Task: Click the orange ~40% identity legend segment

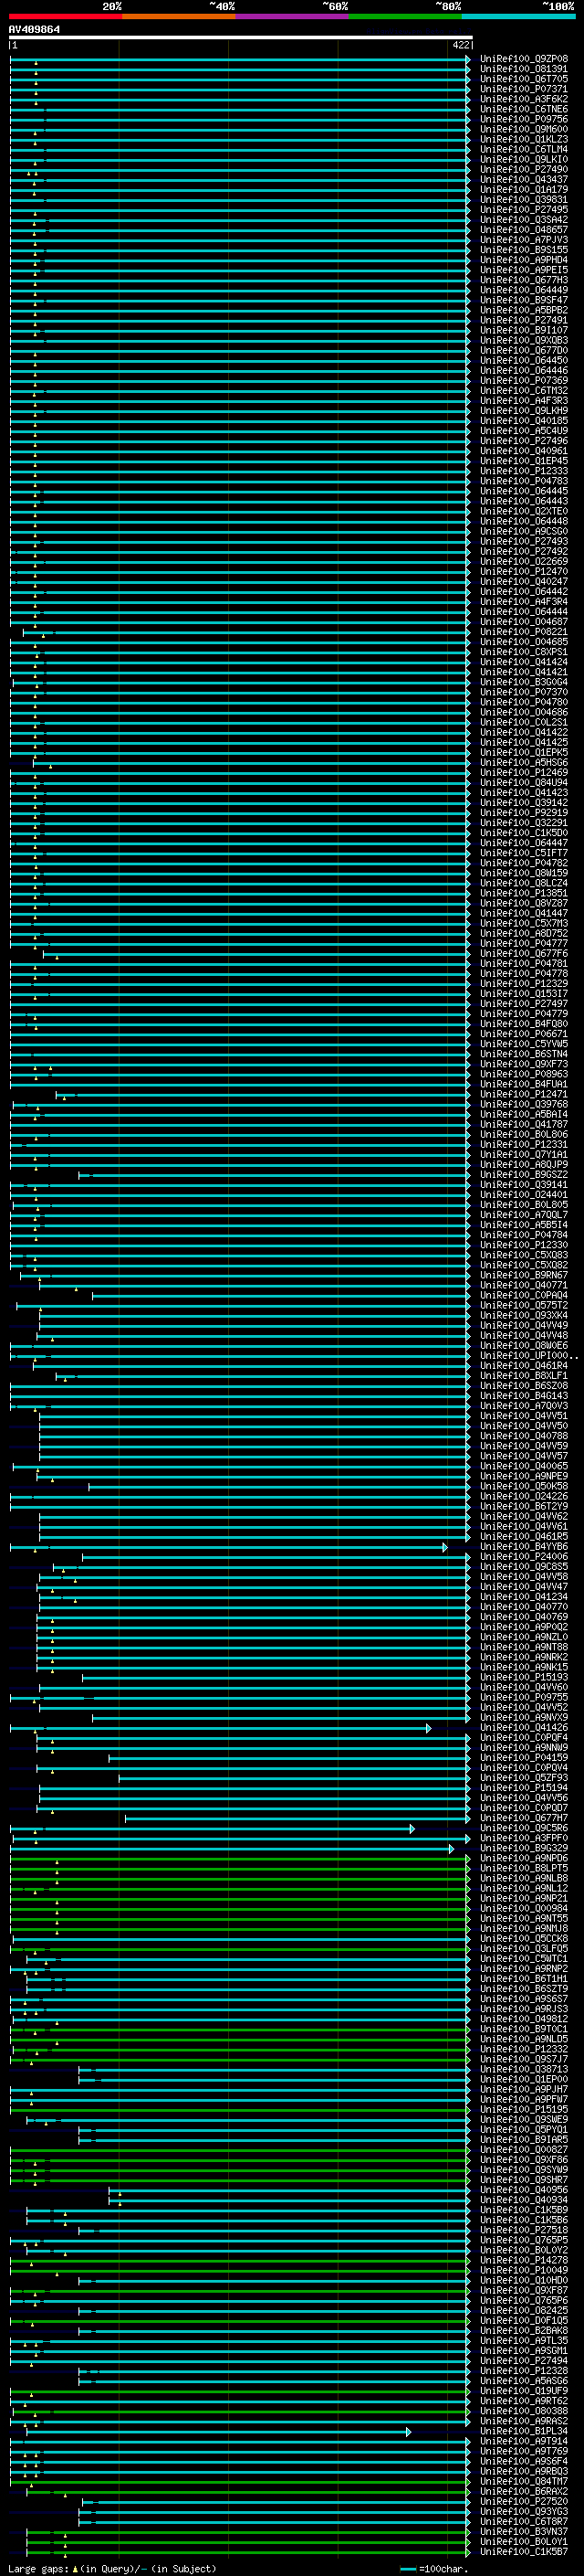Action: [179, 16]
